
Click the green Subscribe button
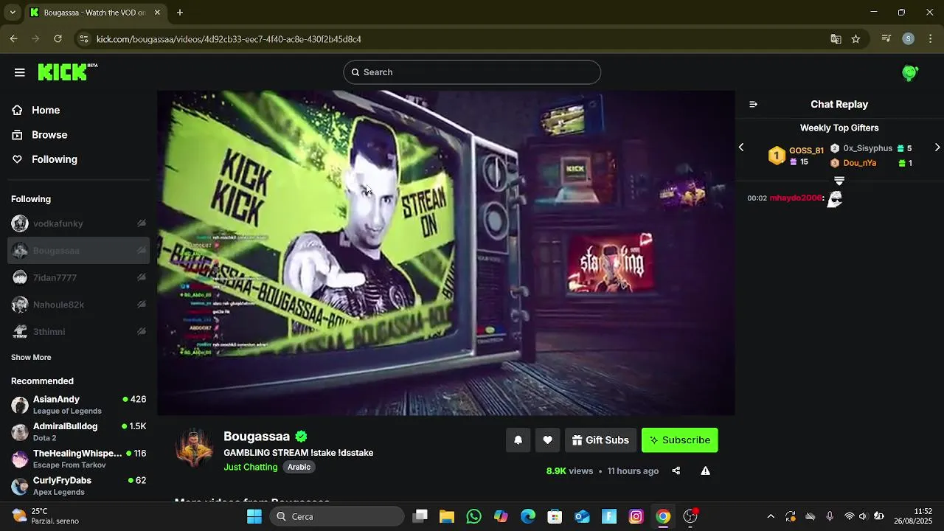[x=679, y=440]
